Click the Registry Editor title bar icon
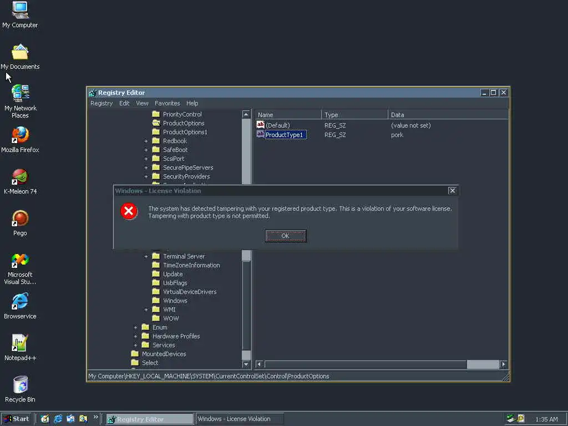This screenshot has height=426, width=568. tap(93, 93)
